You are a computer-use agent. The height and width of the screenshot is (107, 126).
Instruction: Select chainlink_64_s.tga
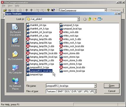coord(39,36)
